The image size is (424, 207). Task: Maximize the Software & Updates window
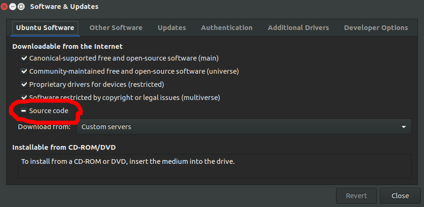pos(21,7)
